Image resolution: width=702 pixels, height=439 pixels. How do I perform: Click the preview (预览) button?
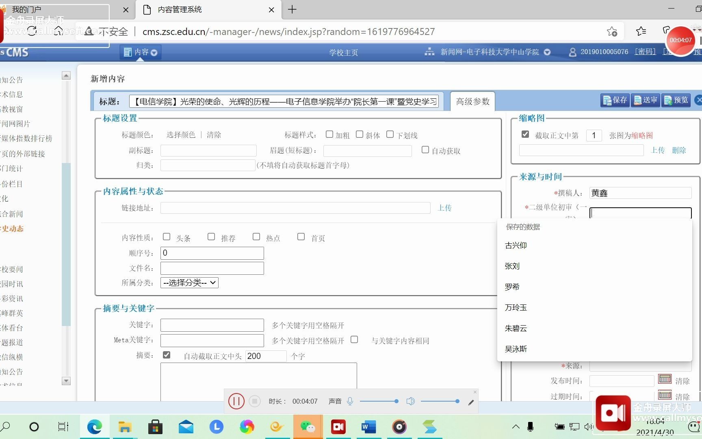[x=676, y=100]
